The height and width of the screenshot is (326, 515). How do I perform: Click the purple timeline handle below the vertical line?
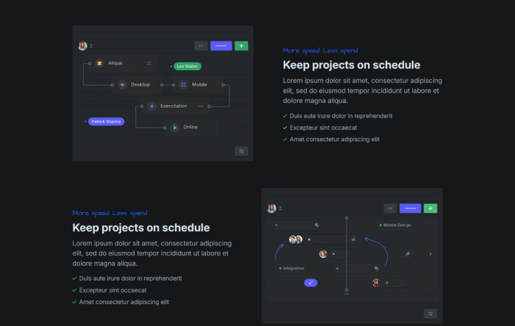[x=347, y=294]
